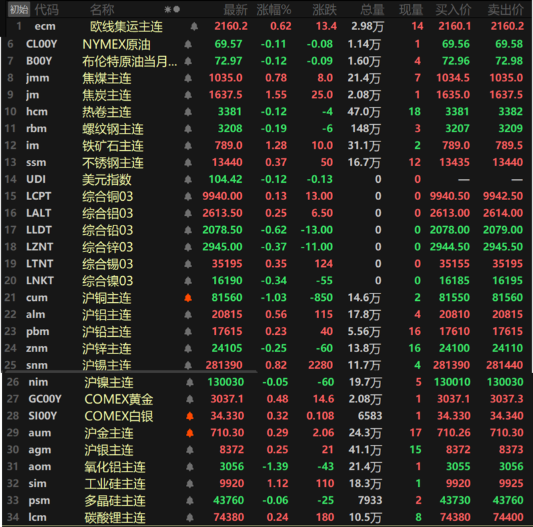Select the 沪金主连 name cell
The width and height of the screenshot is (533, 527).
(x=109, y=433)
